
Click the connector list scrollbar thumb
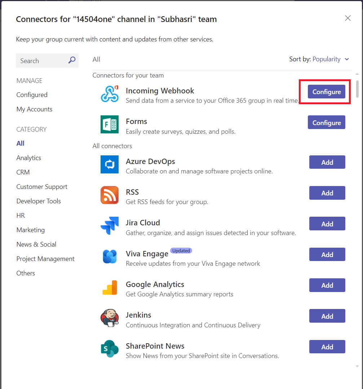(357, 89)
